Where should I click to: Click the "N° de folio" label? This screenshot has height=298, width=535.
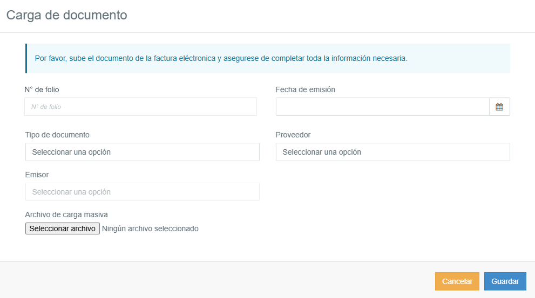(42, 89)
